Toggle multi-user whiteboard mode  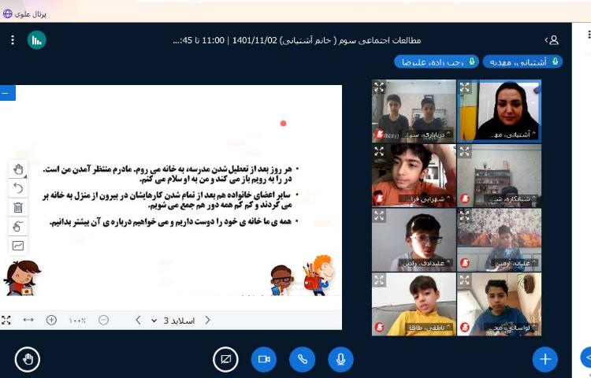(x=17, y=227)
